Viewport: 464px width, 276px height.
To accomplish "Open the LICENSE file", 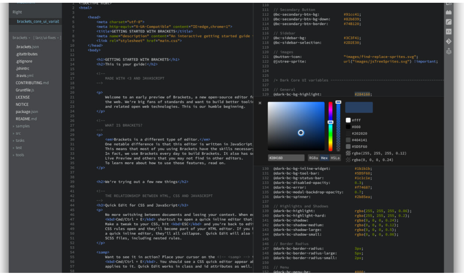I will [23, 97].
